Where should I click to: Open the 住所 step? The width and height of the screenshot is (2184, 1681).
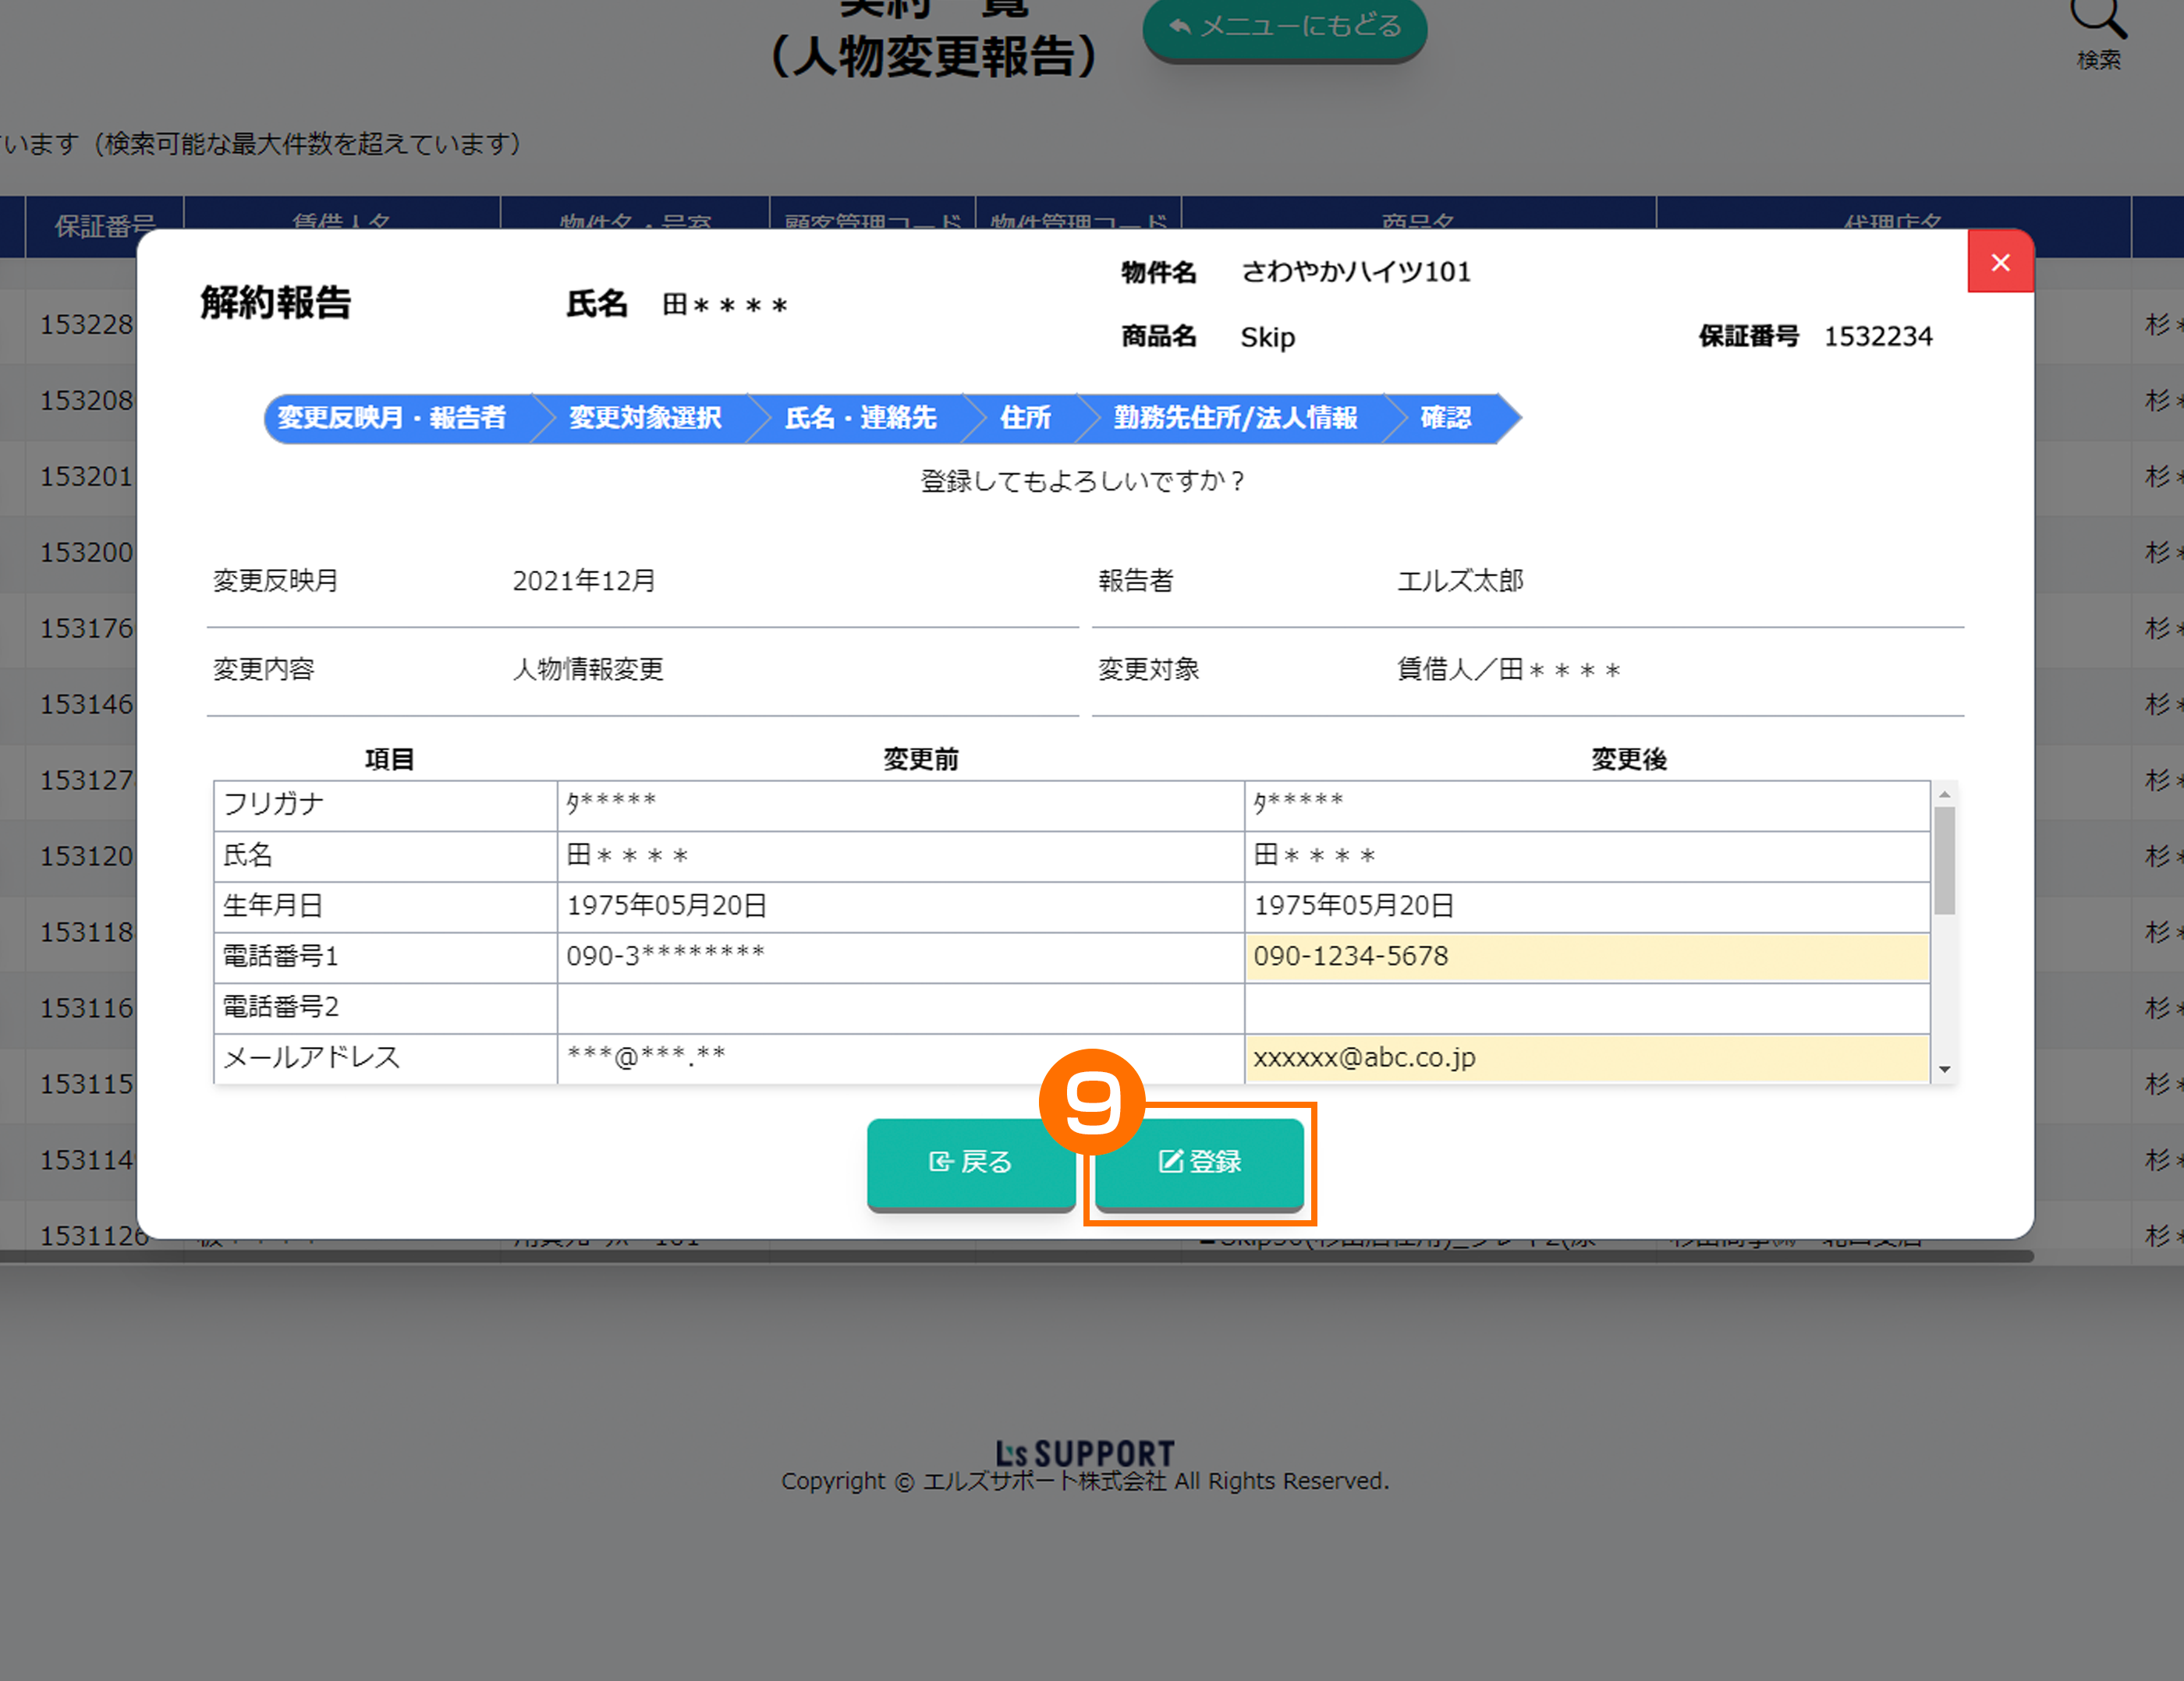(1025, 418)
